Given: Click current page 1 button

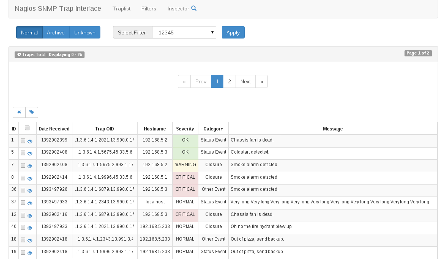Looking at the screenshot, I should (x=217, y=81).
